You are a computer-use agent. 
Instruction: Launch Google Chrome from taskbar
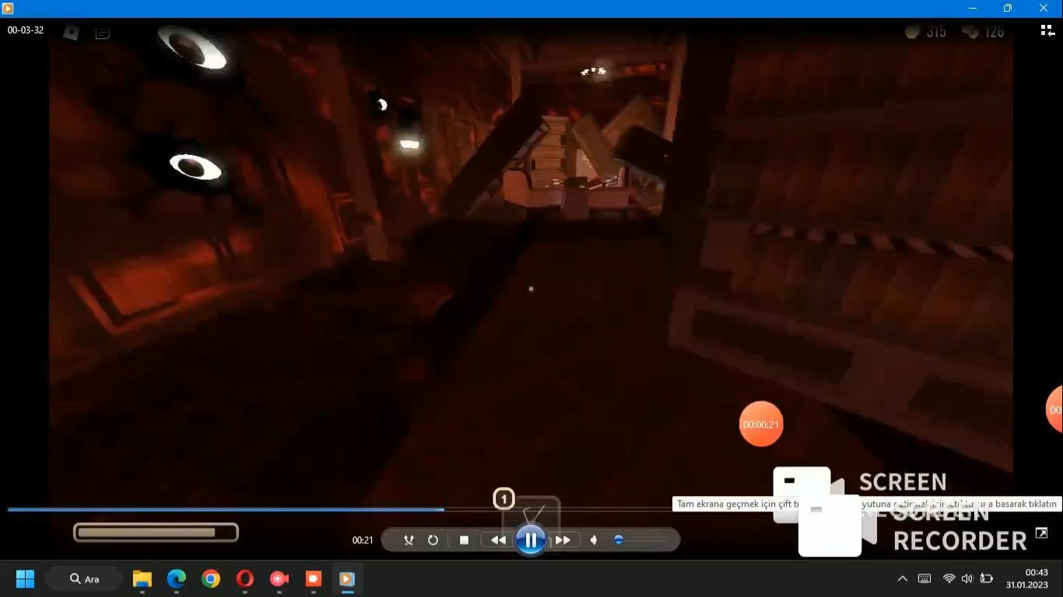point(211,579)
